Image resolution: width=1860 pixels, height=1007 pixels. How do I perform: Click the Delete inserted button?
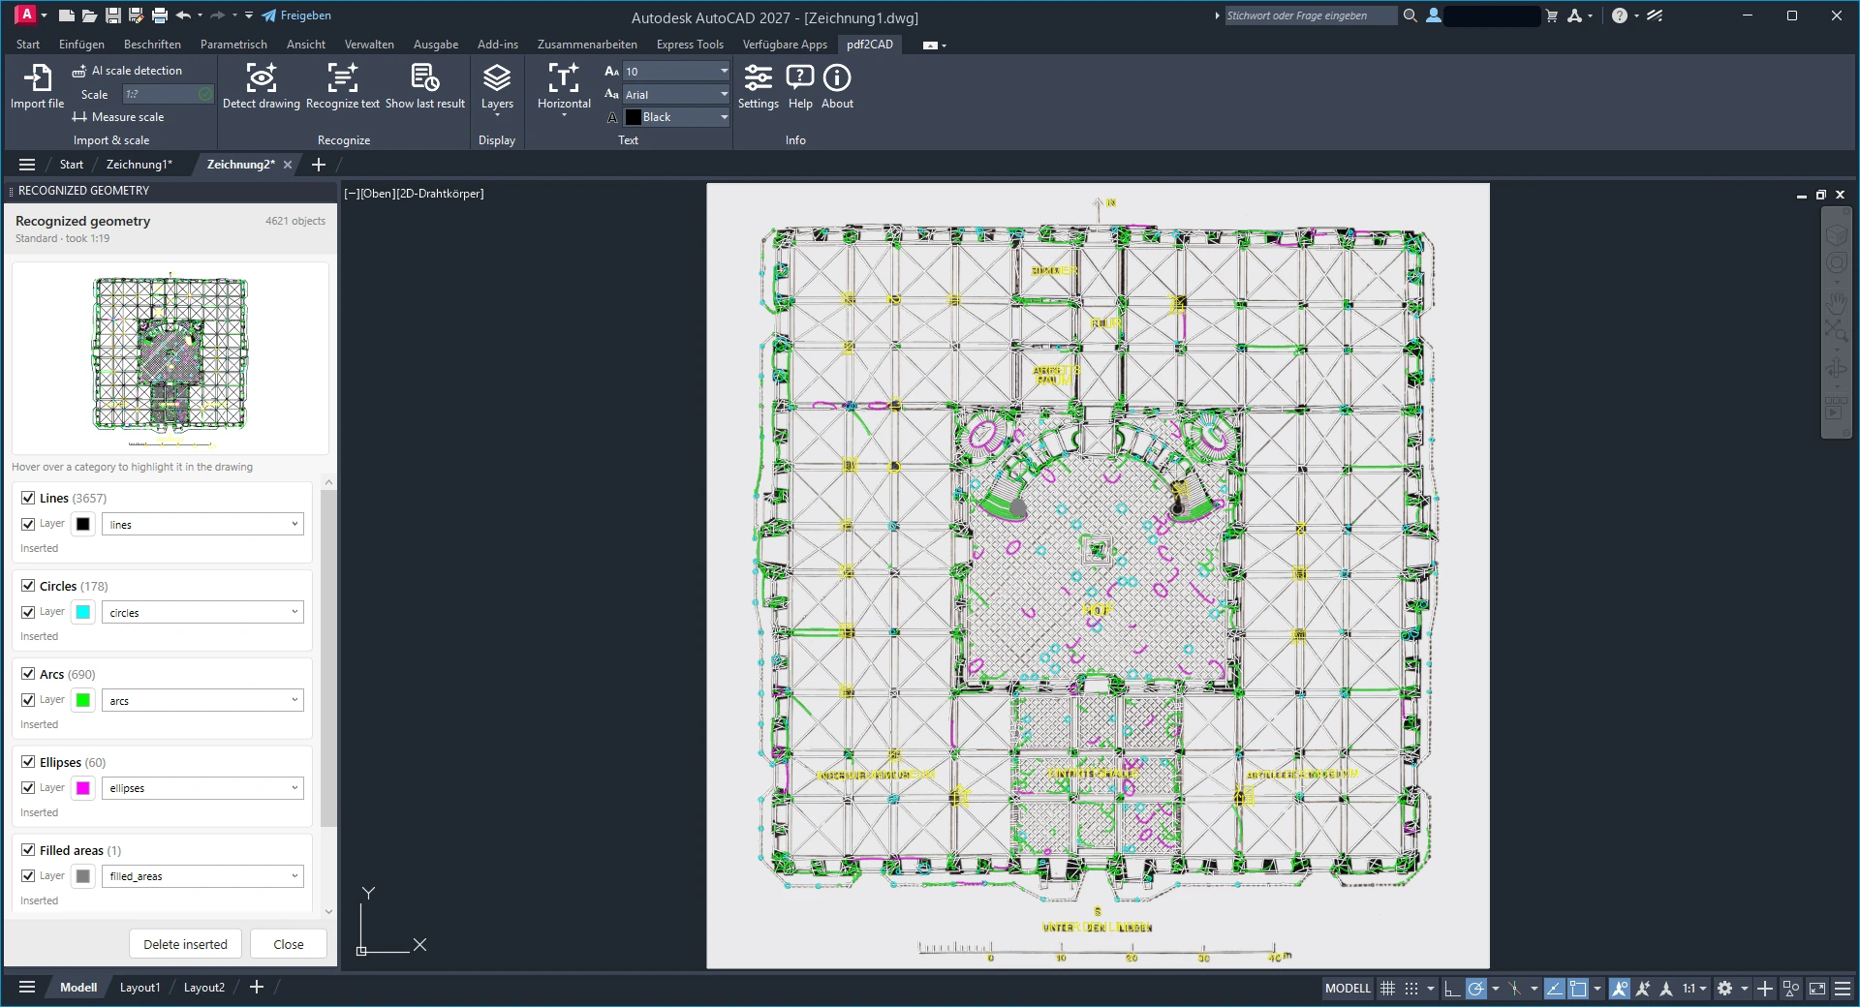tap(185, 944)
